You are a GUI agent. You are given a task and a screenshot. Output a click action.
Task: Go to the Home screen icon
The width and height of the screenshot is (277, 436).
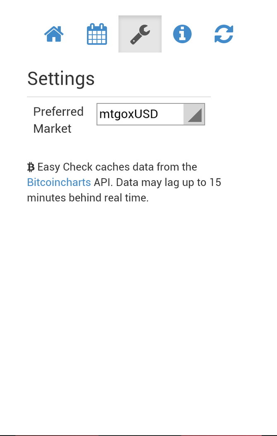54,34
